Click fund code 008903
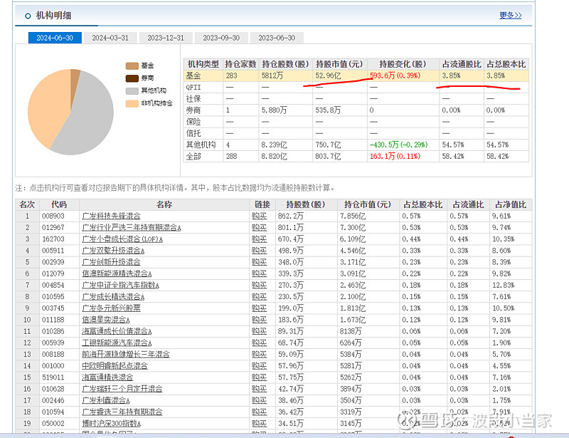The image size is (569, 438). click(x=53, y=216)
